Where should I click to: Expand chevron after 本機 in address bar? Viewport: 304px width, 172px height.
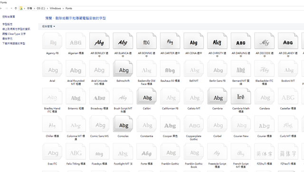(34, 9)
